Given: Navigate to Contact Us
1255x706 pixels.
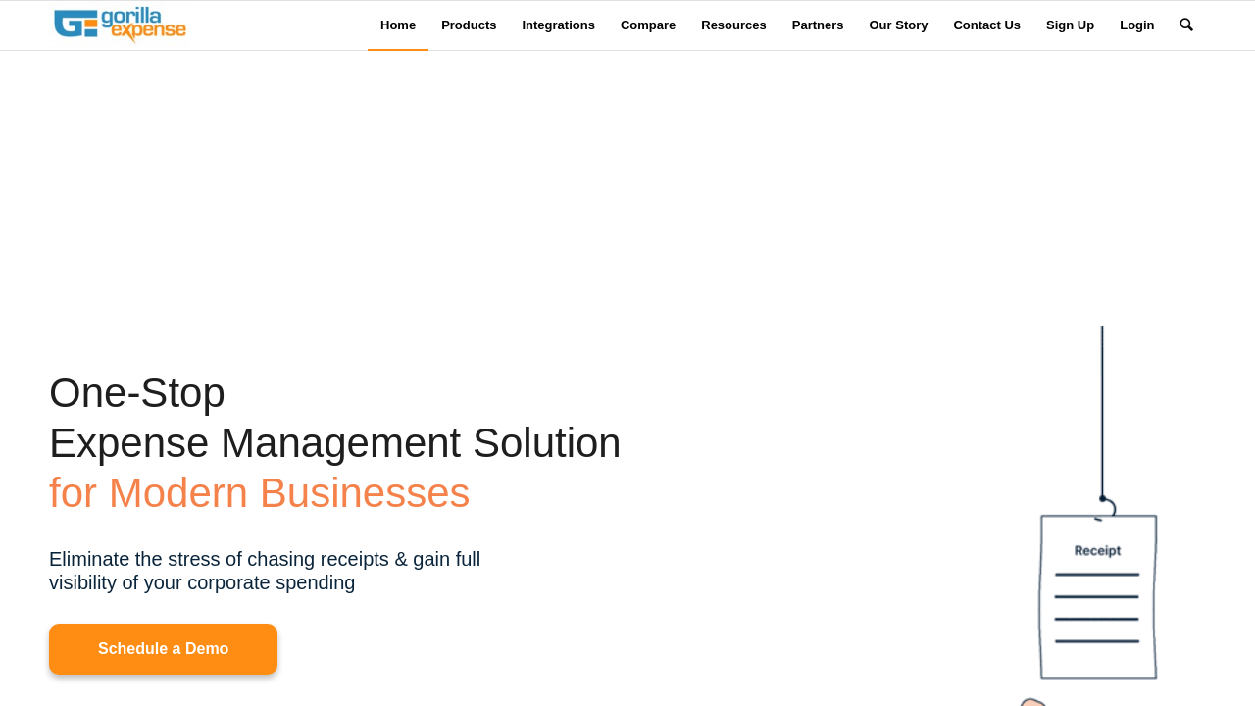Looking at the screenshot, I should [x=986, y=25].
